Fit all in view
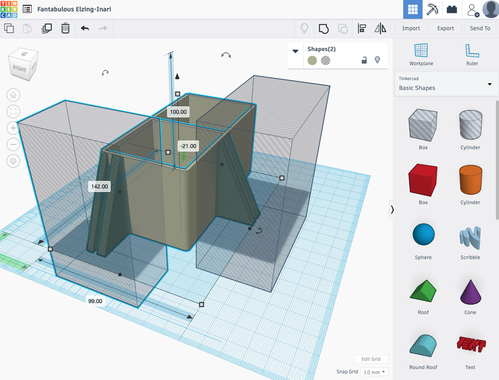 [x=13, y=111]
